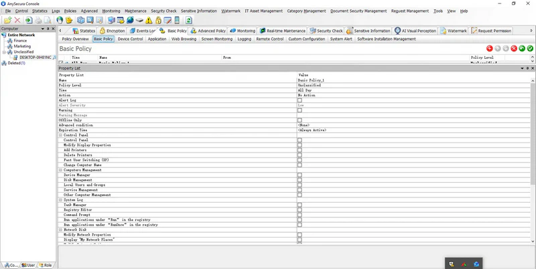Click the yellow warning triangle toolbar icon

pyautogui.click(x=149, y=20)
